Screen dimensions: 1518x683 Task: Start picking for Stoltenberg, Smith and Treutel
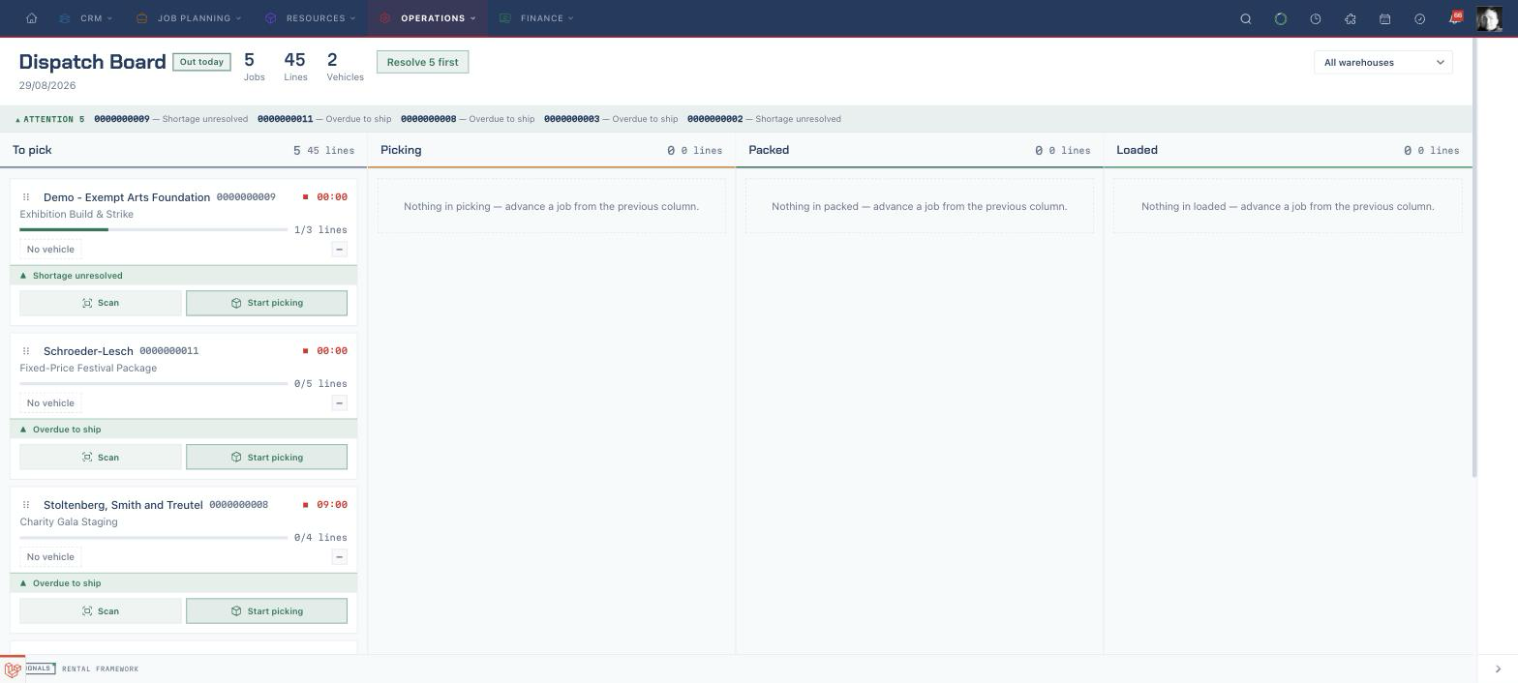266,611
